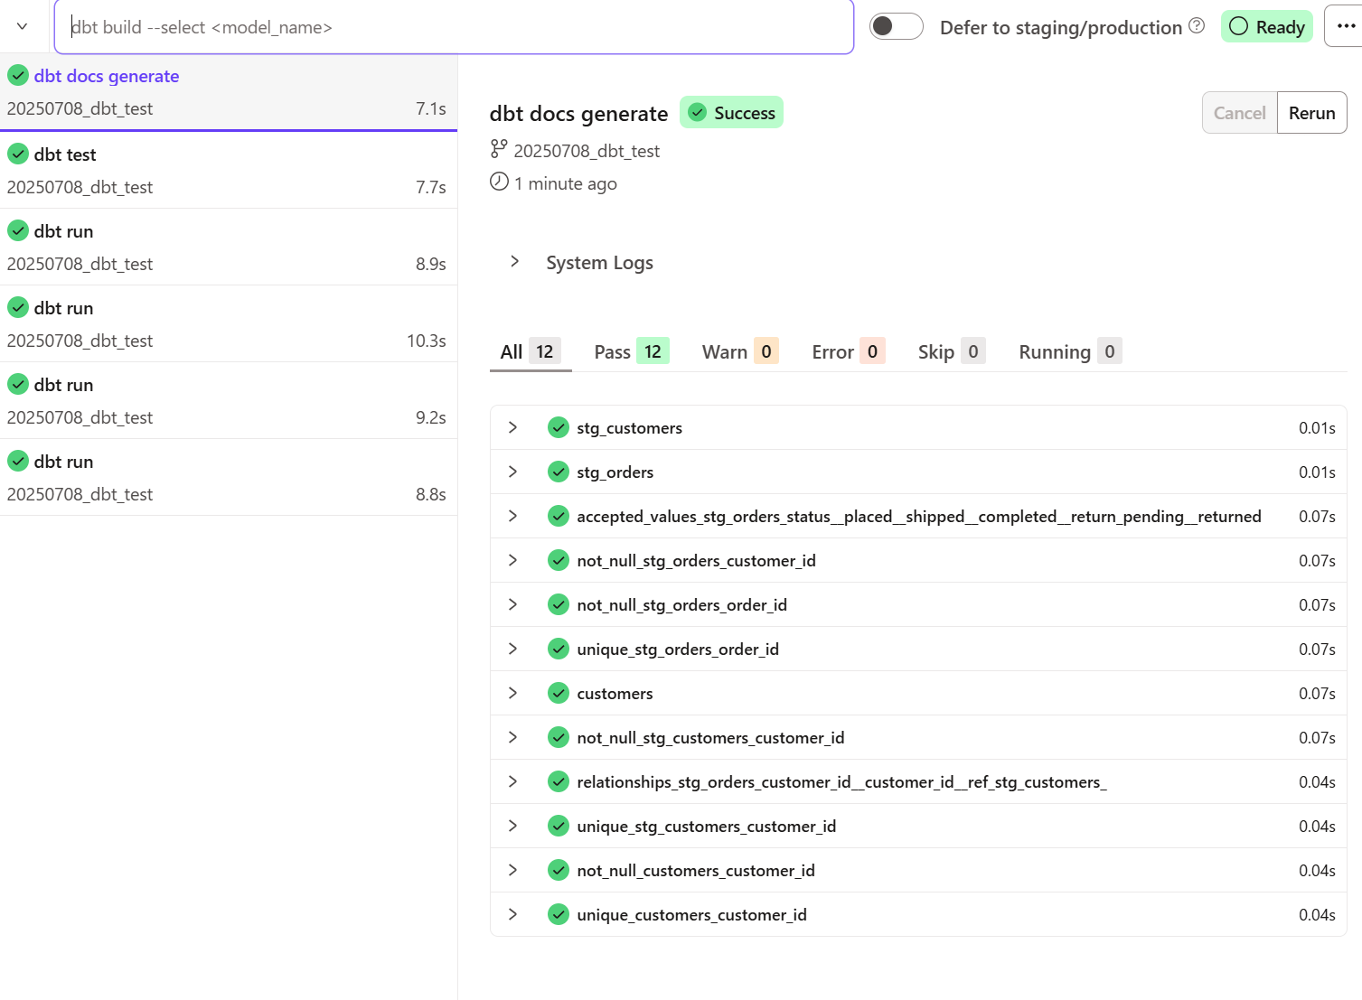
Task: Click success icon for not_null_stg_orders_order_id
Action: [x=559, y=604]
